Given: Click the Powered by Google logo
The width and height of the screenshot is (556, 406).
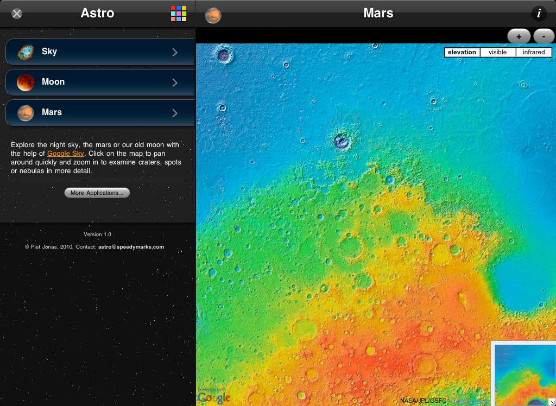Looking at the screenshot, I should coord(214,396).
